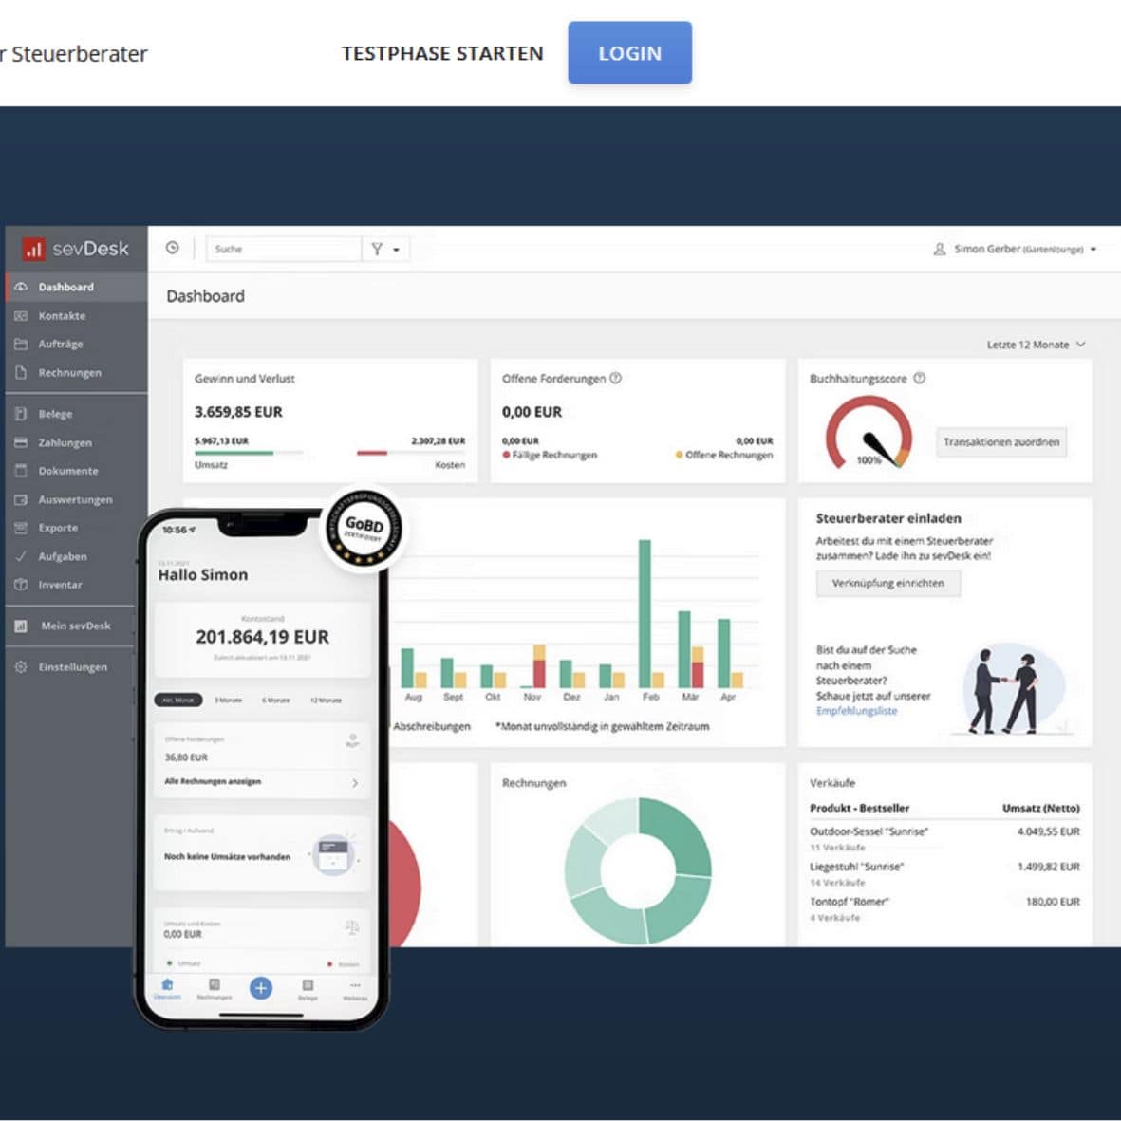Click the Belege sidebar icon
This screenshot has height=1121, width=1121.
tap(21, 414)
